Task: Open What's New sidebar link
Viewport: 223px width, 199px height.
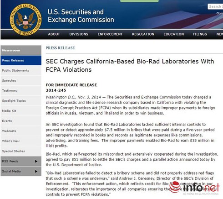Action: coord(21,141)
